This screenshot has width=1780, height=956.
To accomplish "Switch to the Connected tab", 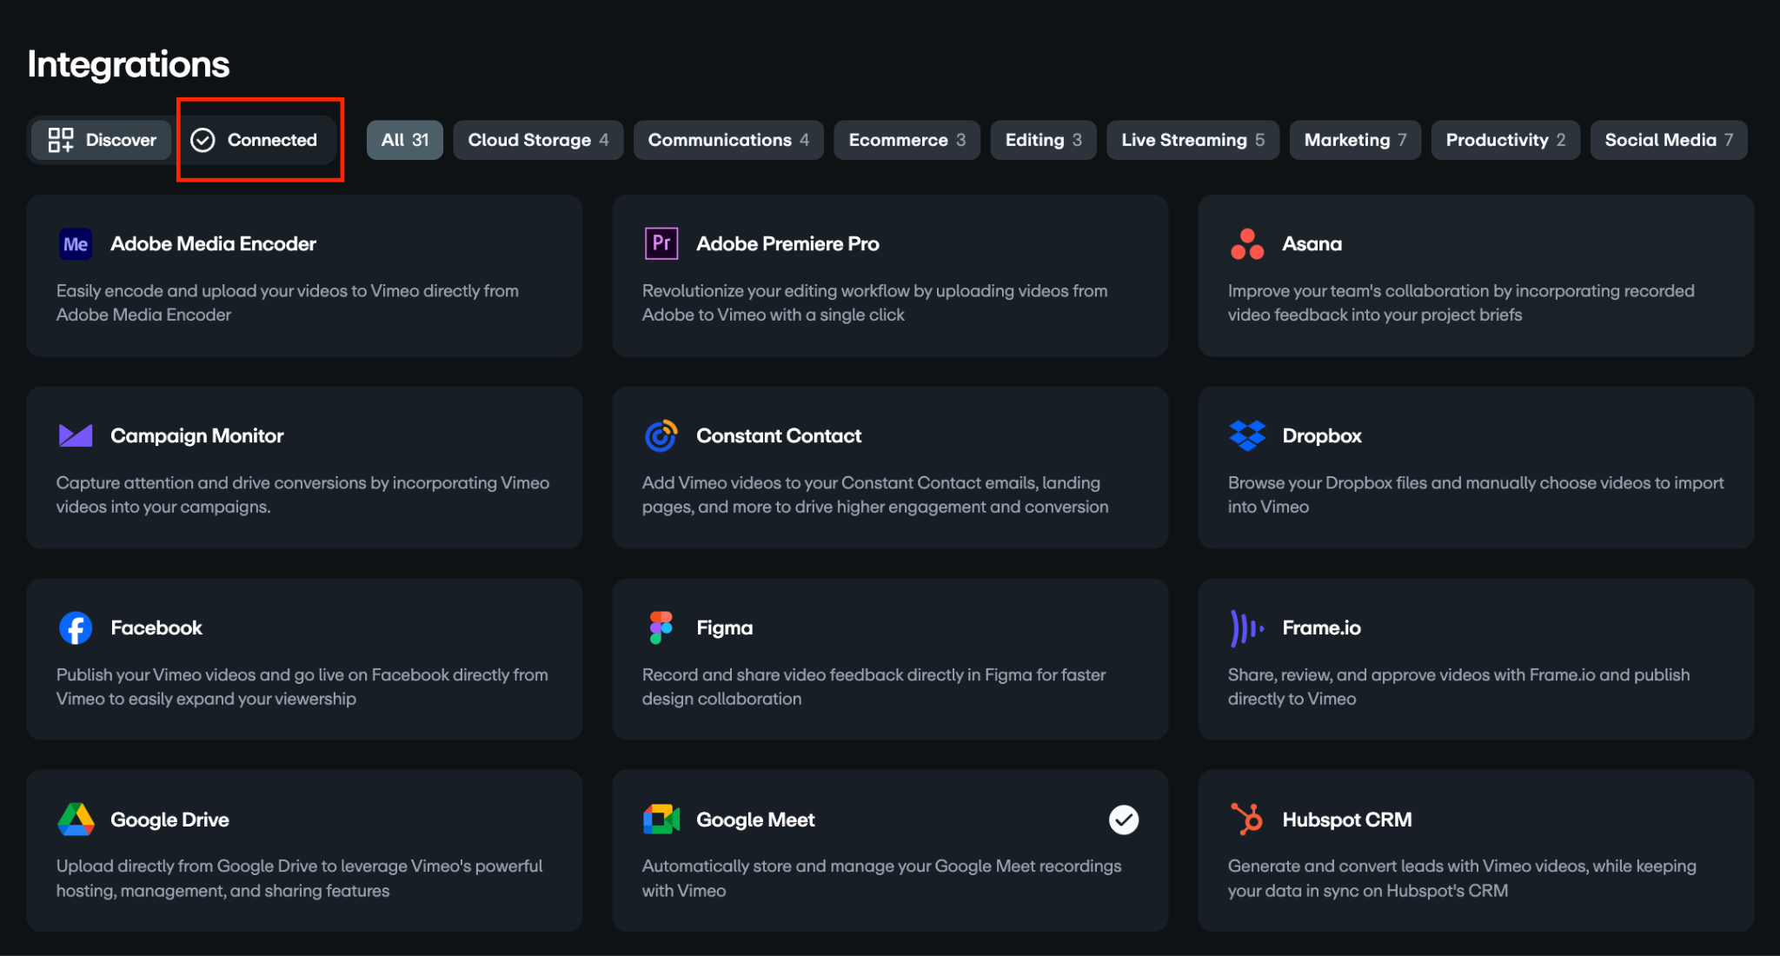I will (256, 140).
